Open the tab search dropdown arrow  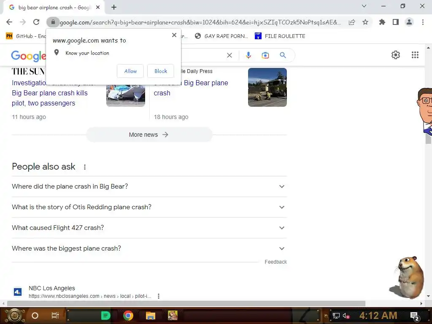364,6
